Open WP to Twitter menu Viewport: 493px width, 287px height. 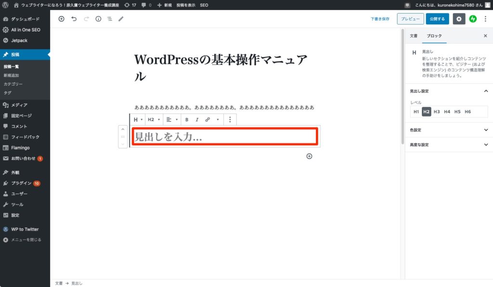[25, 229]
